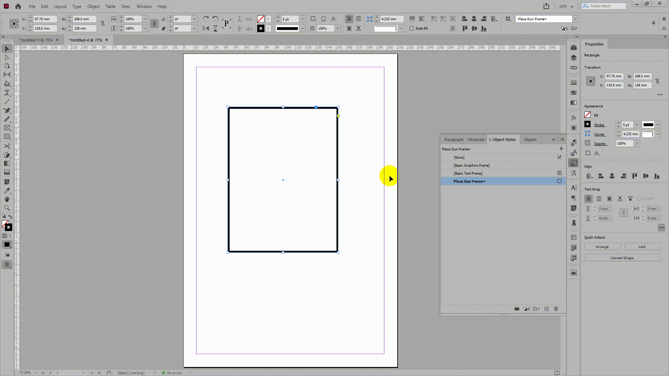669x376 pixels.
Task: Select the Basic Graphics Frame style
Action: coord(471,165)
